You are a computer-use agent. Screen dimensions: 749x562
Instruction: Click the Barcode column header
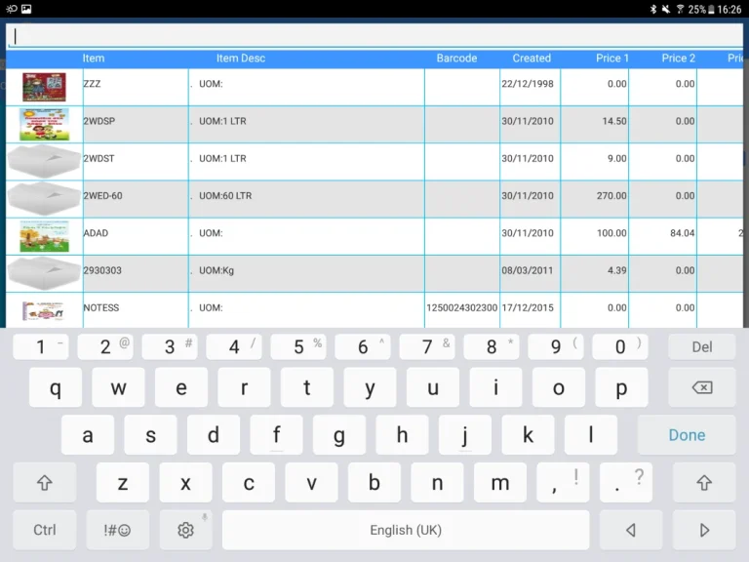point(456,59)
